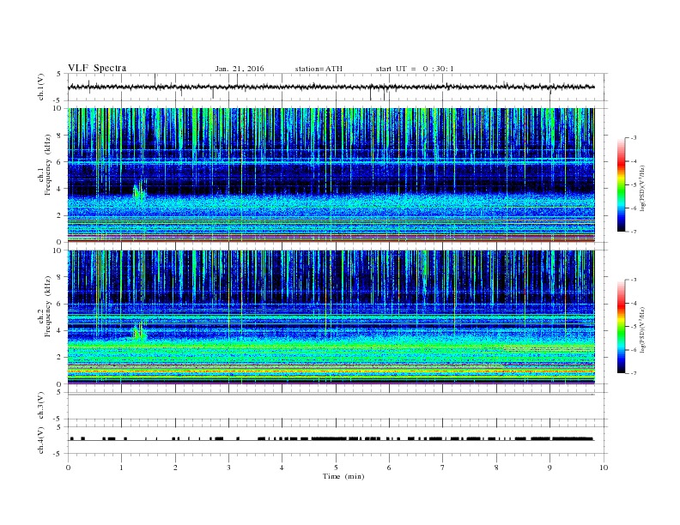Select the "start UT = 0 :30: 1" text
The height and width of the screenshot is (525, 680).
[415, 69]
